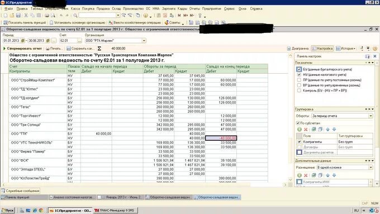Screen dimensions: 380x214
Task: Click calendar icon beside start date 01.01.2013
Action: (22, 40)
